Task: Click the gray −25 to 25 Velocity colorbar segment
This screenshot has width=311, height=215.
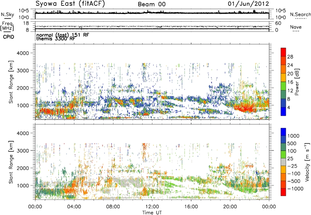Action: (x=283, y=162)
